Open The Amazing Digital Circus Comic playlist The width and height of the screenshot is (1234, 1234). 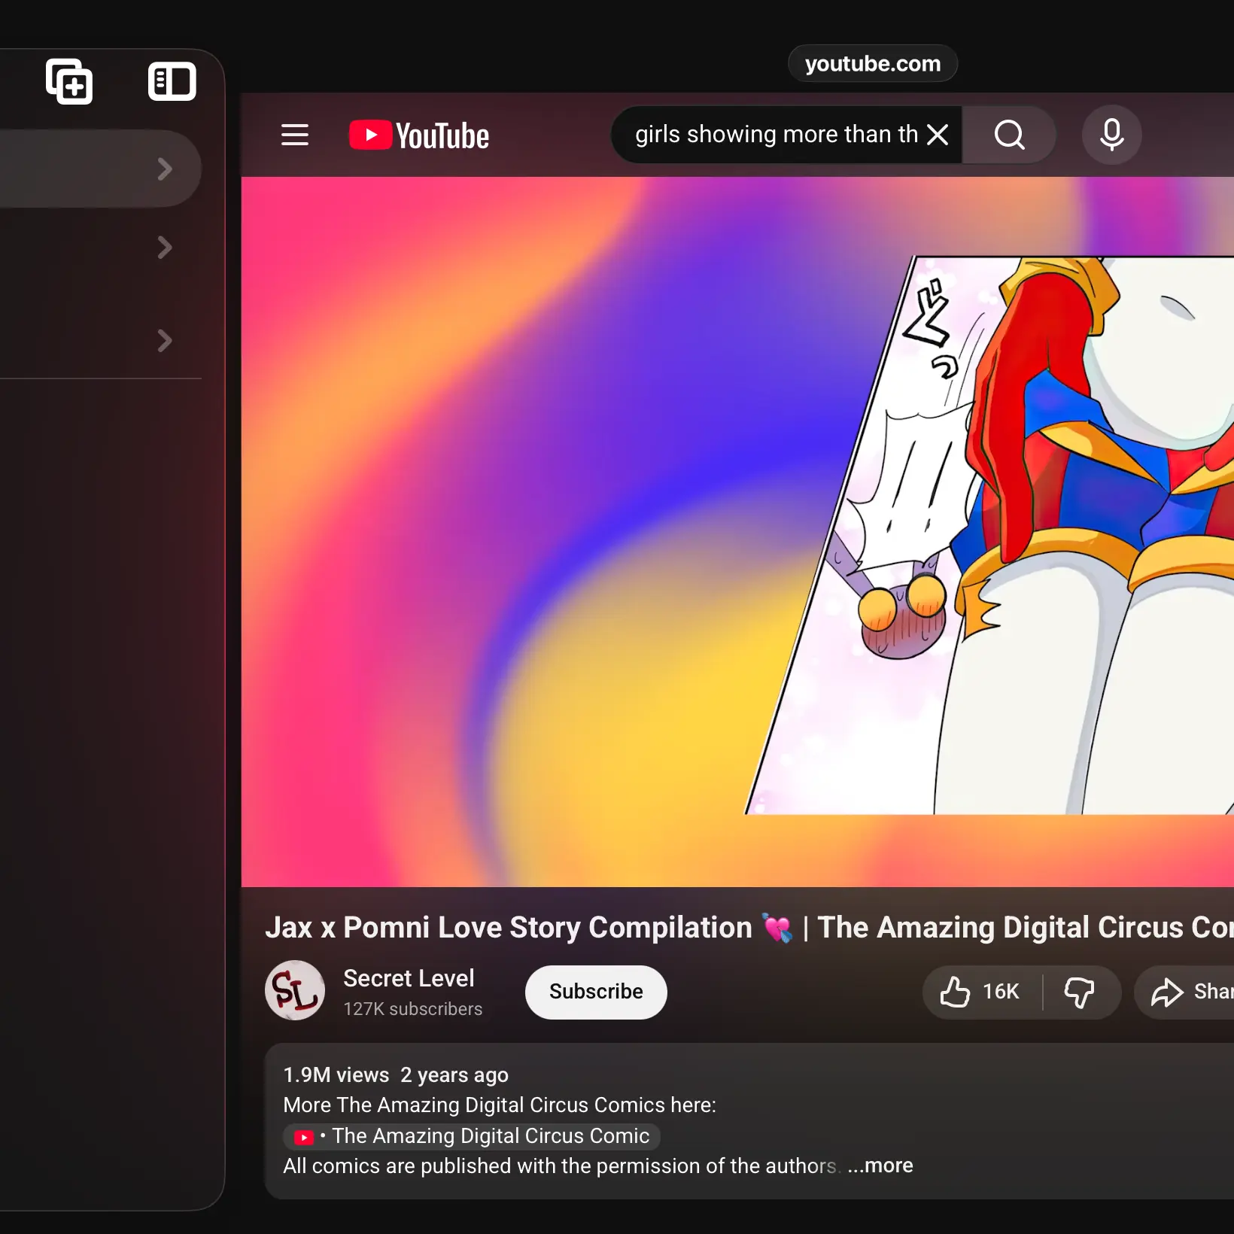[472, 1136]
